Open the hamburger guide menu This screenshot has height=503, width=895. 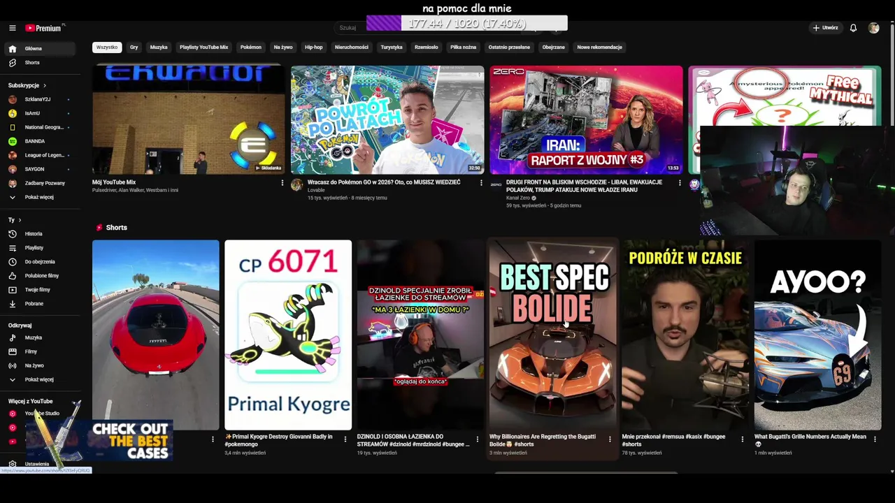pos(13,28)
